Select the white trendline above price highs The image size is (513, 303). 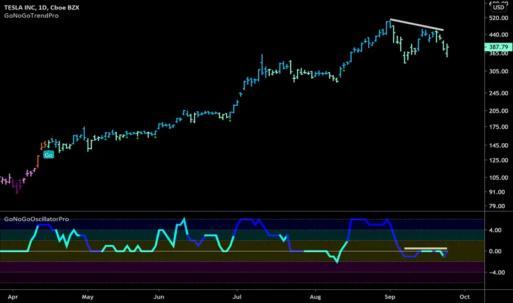click(x=417, y=25)
